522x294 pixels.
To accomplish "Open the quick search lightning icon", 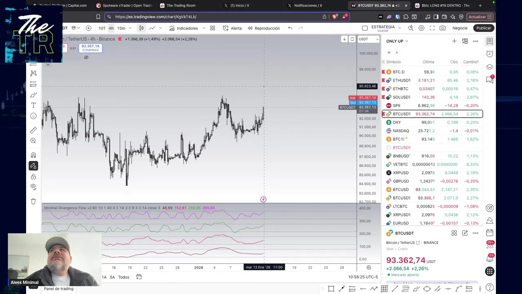I will [411, 28].
